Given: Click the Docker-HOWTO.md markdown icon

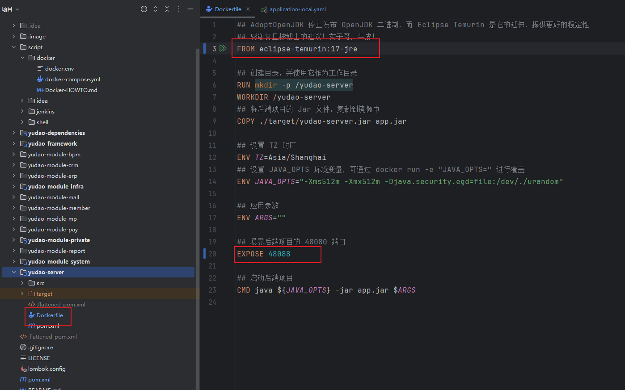Looking at the screenshot, I should point(40,90).
